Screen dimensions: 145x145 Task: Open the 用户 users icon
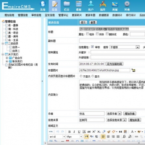tap(91, 6)
